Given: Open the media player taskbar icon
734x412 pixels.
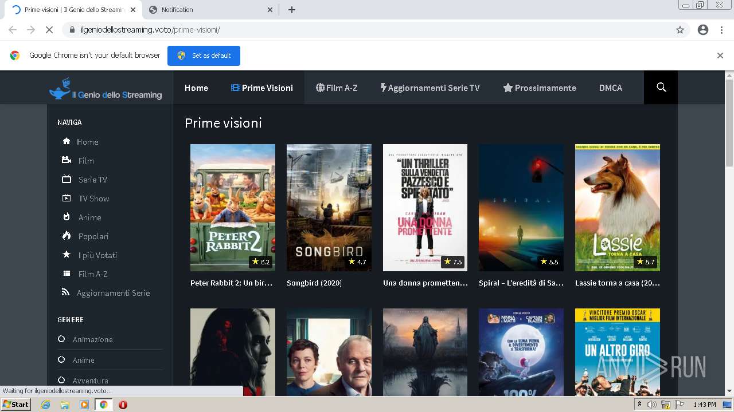Looking at the screenshot, I should [x=84, y=405].
